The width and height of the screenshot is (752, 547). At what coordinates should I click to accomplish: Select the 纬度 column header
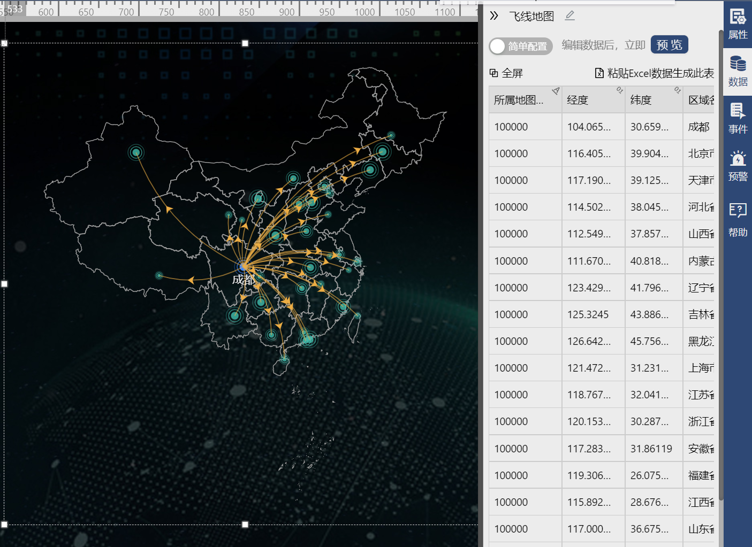point(654,99)
